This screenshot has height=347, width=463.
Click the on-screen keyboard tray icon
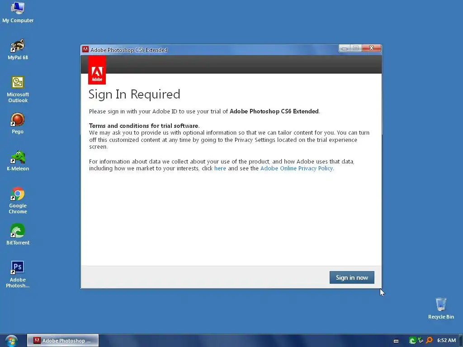click(396, 341)
